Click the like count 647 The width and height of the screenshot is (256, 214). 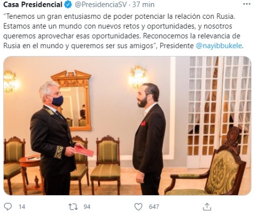click(x=154, y=207)
